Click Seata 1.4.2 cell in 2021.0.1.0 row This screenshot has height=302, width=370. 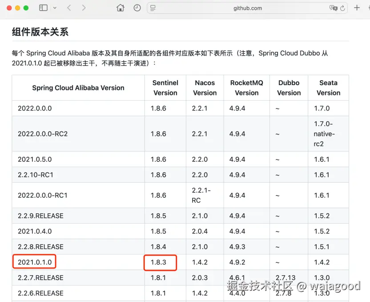(x=328, y=262)
